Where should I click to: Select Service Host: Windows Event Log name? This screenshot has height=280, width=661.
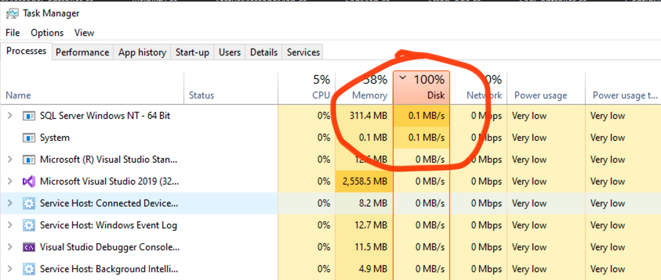pos(109,225)
